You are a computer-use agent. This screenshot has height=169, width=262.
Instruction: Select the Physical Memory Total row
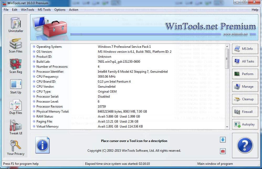tap(128, 112)
